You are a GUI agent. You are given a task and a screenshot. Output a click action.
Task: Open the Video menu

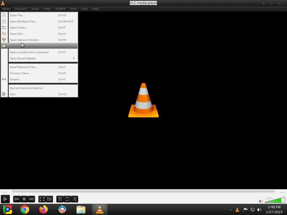pyautogui.click(x=47, y=9)
